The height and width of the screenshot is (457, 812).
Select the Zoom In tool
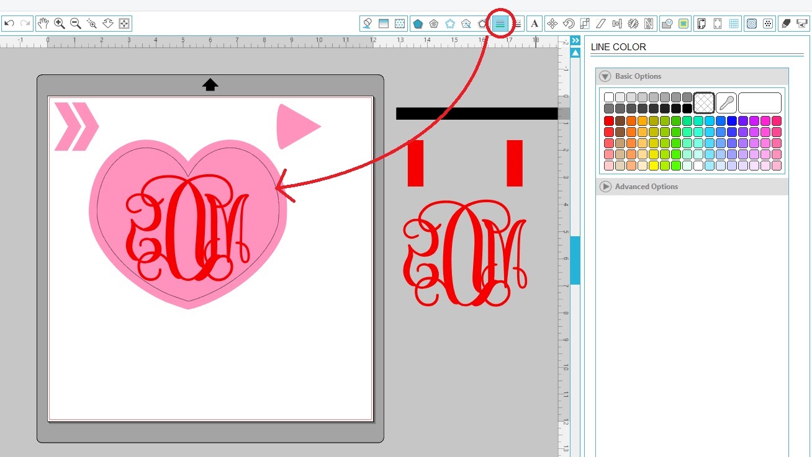tap(59, 23)
